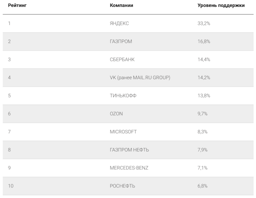256x198 pixels.
Task: Select the РОСНЕФТЬ company cell
Action: (x=122, y=186)
